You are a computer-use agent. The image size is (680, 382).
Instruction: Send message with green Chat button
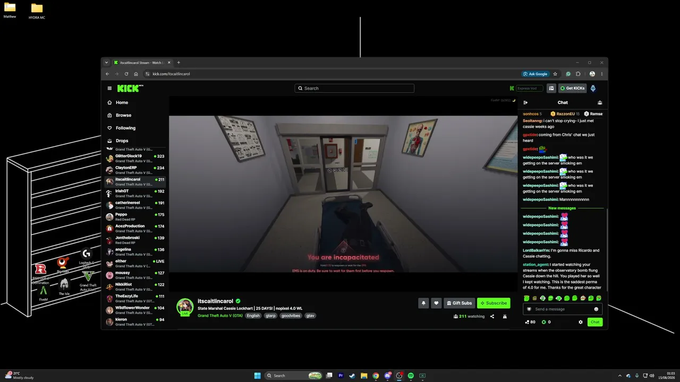[595, 322]
